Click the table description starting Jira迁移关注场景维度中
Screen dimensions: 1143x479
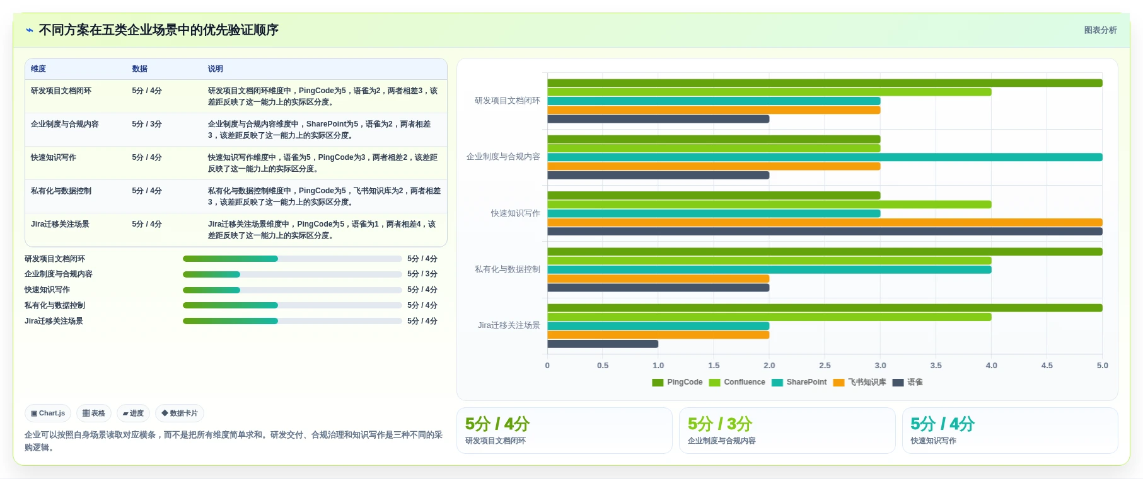click(x=323, y=230)
